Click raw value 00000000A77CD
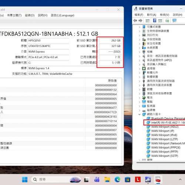Image resolution: width=185 pixels, height=185 pixels. (105, 112)
